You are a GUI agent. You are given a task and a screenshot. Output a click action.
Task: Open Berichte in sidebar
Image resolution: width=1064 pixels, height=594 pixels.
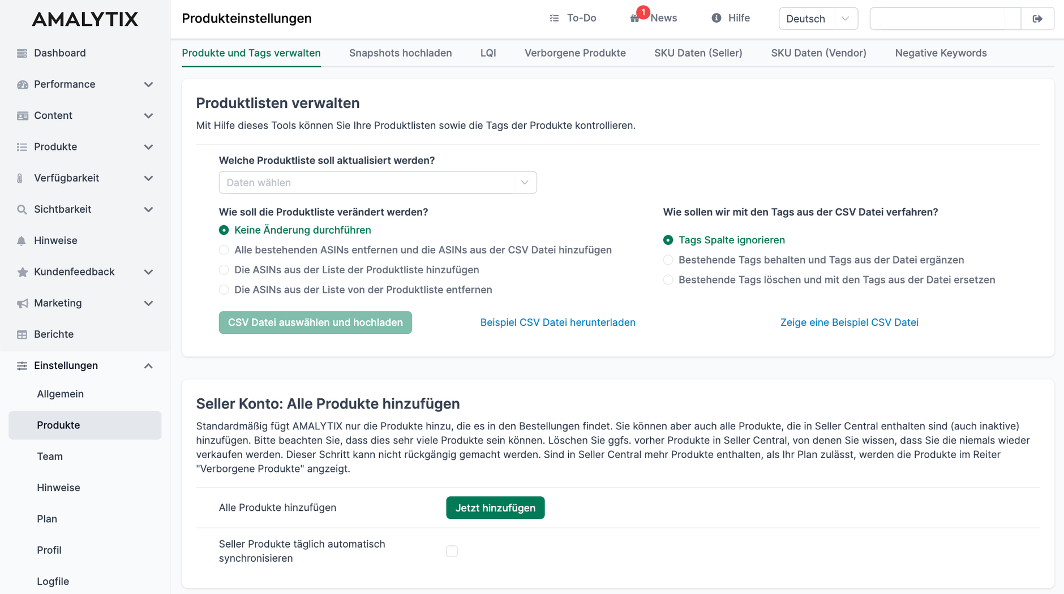tap(54, 334)
